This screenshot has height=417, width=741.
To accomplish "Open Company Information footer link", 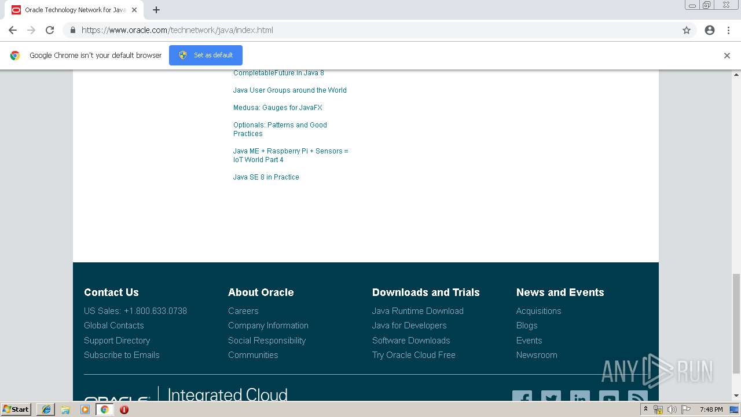I will (268, 325).
